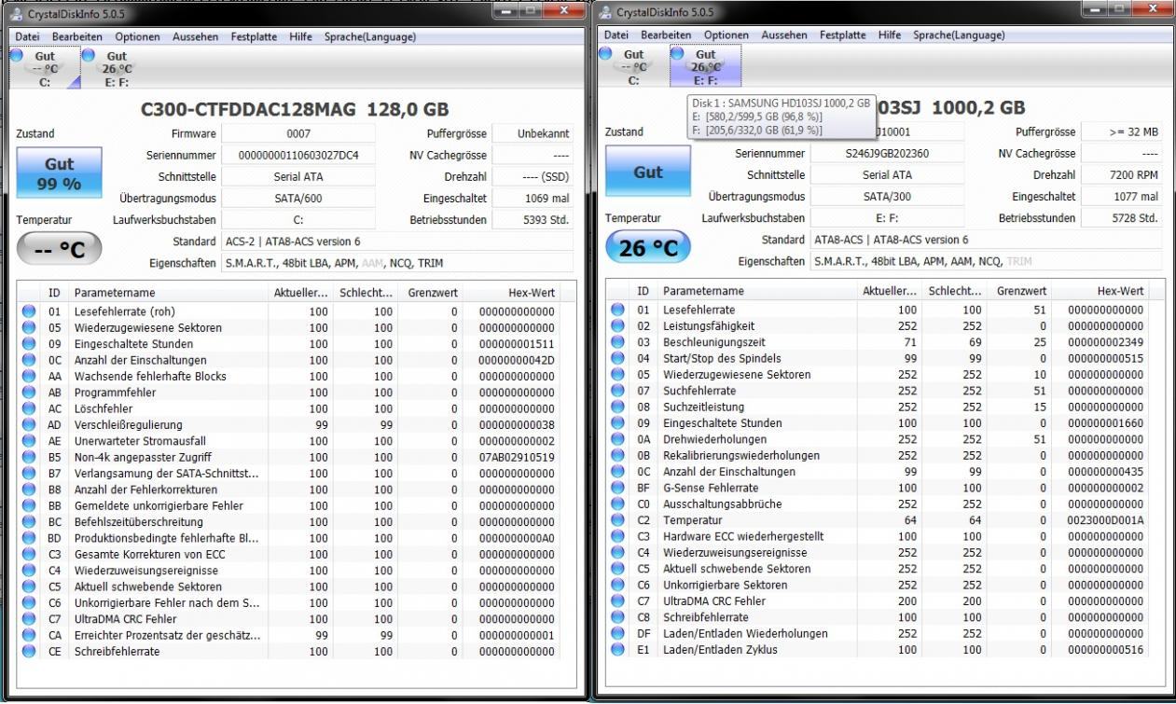
Task: Sort by ID column in right window
Action: pyautogui.click(x=643, y=292)
